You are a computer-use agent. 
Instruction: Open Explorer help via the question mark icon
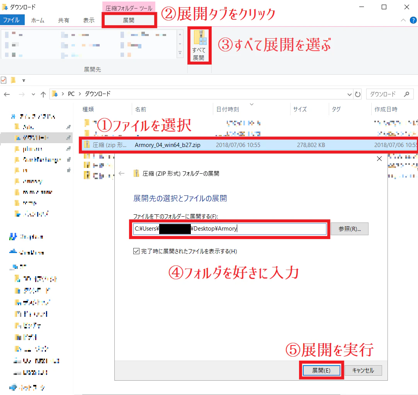(413, 20)
